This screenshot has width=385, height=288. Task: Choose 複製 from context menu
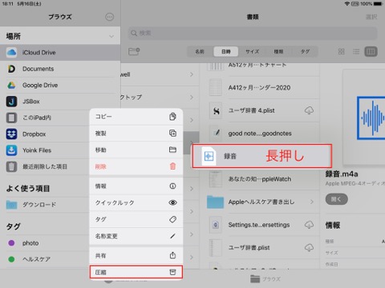(136, 133)
